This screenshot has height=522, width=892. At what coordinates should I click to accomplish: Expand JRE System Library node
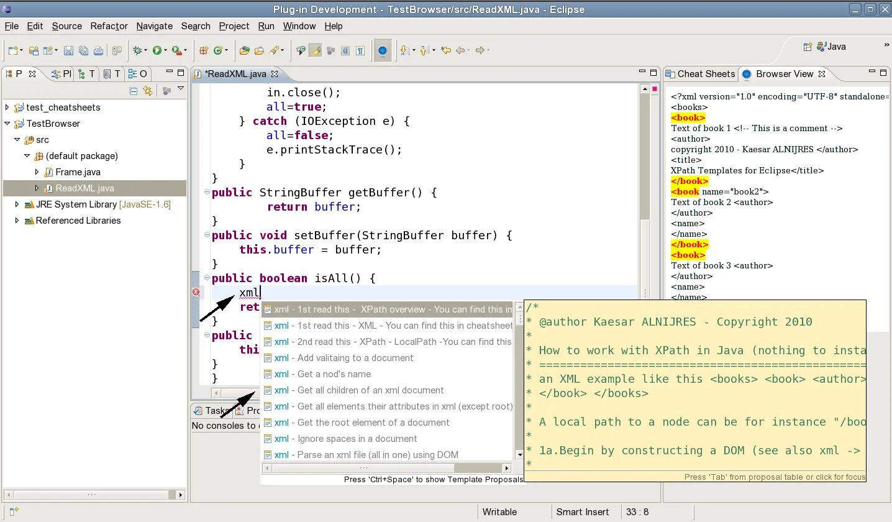tap(17, 204)
